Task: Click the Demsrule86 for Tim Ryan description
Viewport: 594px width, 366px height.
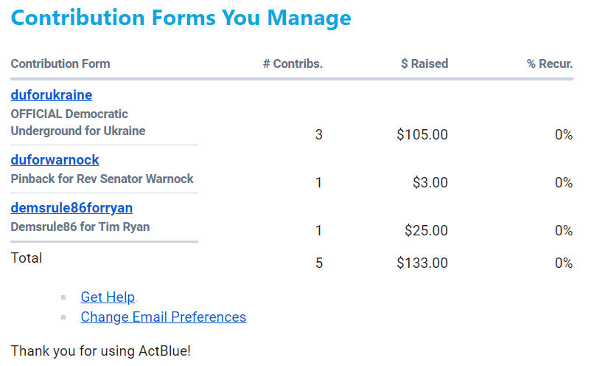Action: 80,227
